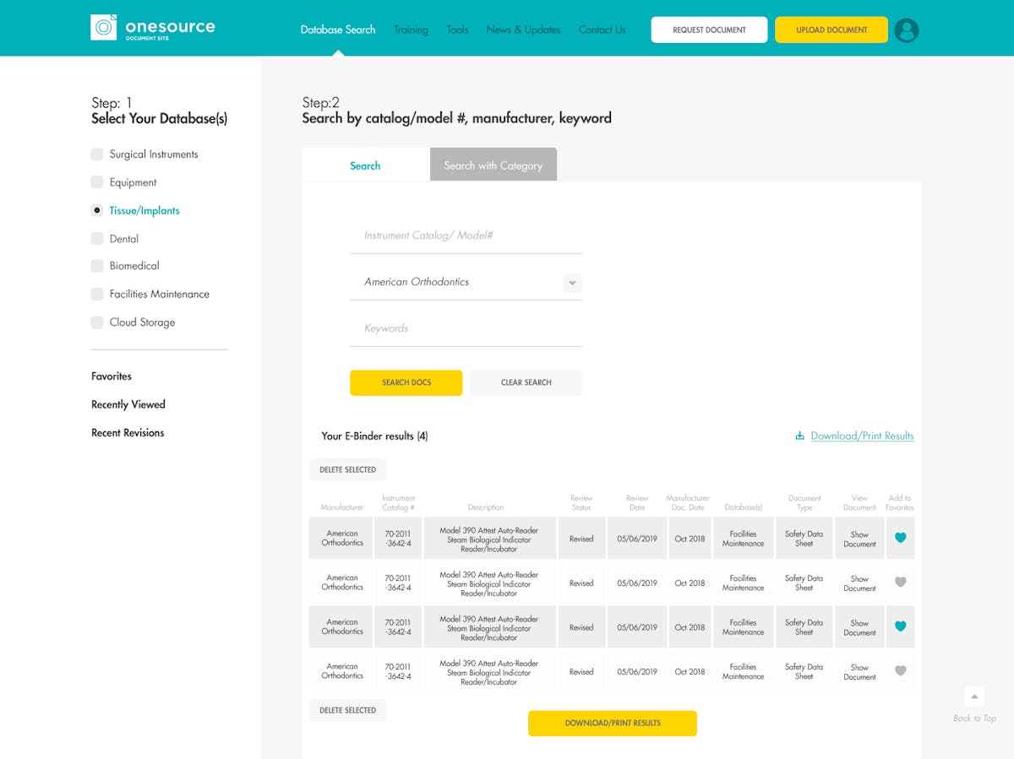Click the Back to Top arrow icon
Viewport: 1014px width, 759px height.
[x=973, y=697]
